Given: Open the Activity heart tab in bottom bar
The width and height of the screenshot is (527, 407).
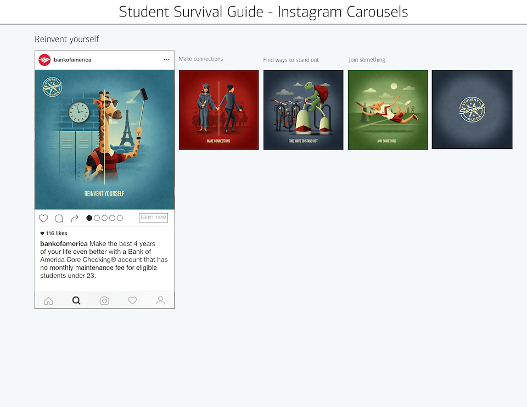Looking at the screenshot, I should (x=132, y=300).
